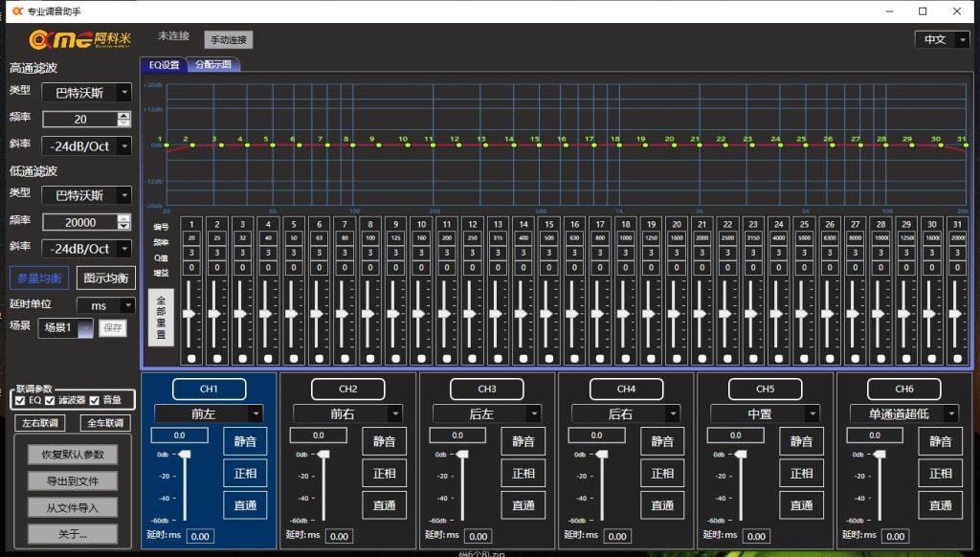This screenshot has width=980, height=557.
Task: Toggle CH2 正相 phase button
Action: coord(385,473)
